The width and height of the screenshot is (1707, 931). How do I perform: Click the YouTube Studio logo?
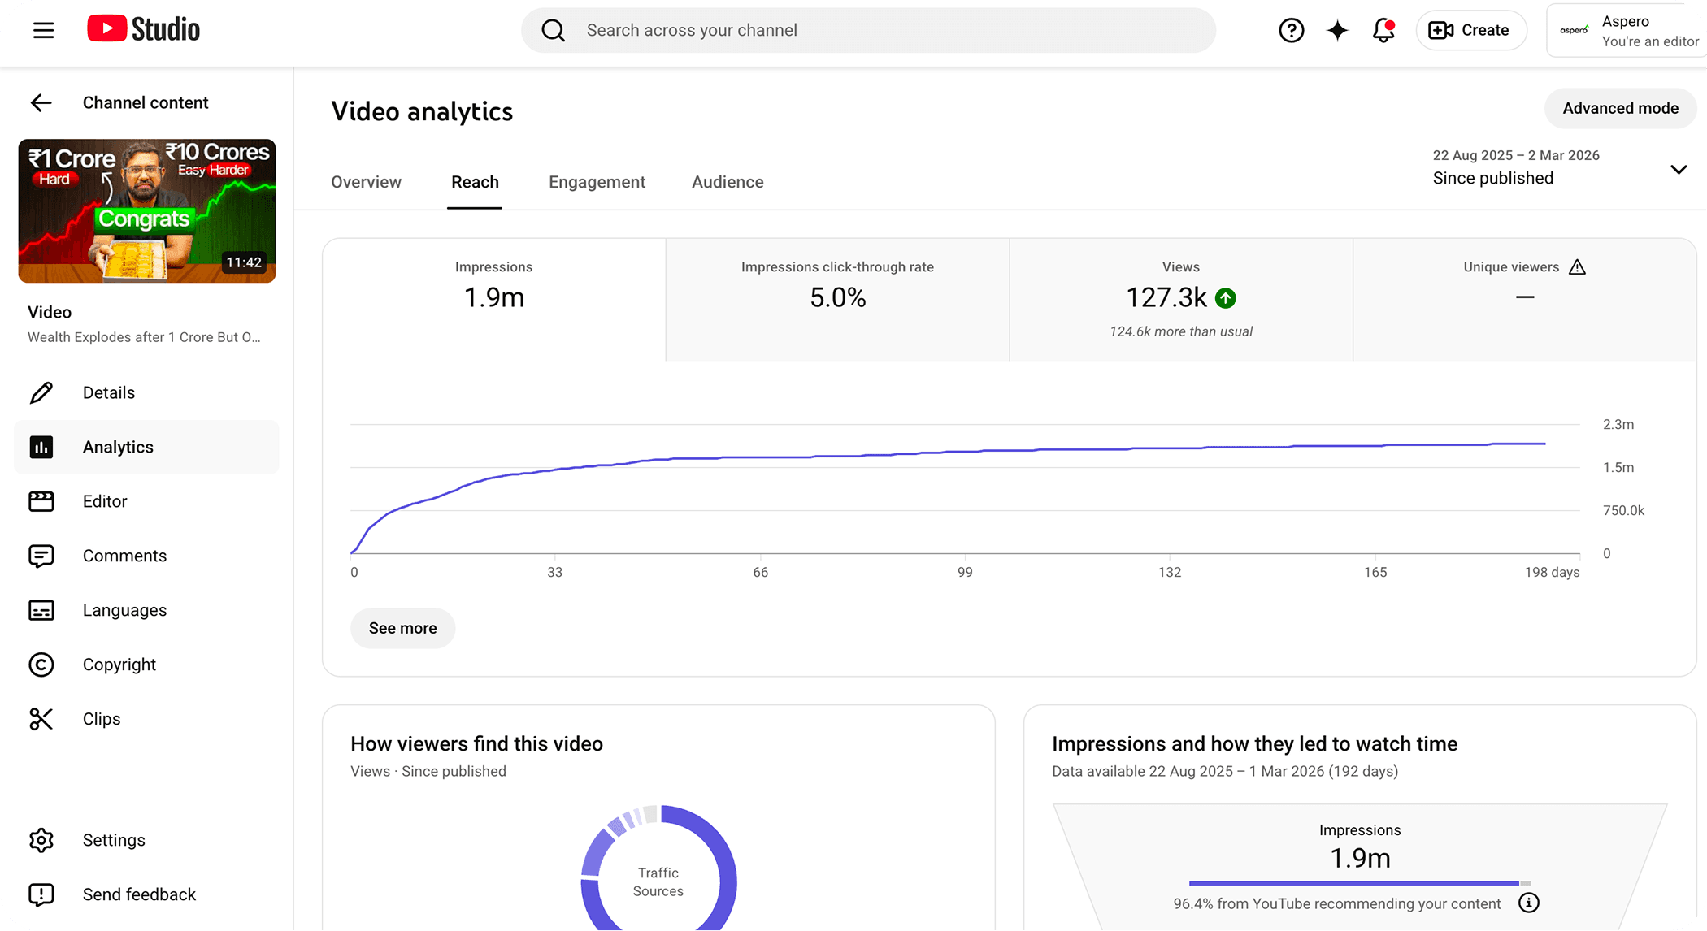pyautogui.click(x=144, y=29)
